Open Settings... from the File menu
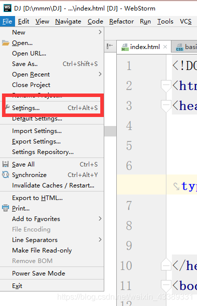Image resolution: width=197 pixels, height=306 pixels. pyautogui.click(x=52, y=107)
